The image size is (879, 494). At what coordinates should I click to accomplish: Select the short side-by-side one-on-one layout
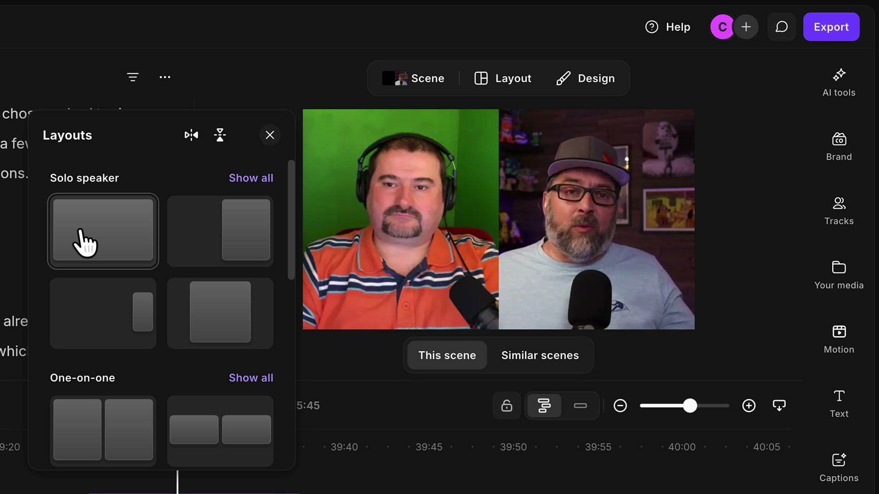coord(220,431)
